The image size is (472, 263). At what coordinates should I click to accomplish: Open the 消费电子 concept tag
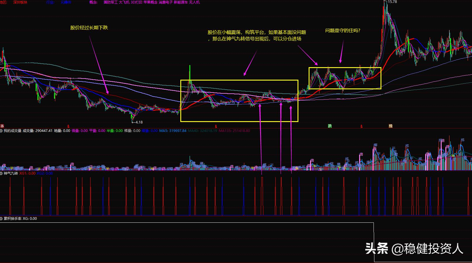[x=166, y=2]
